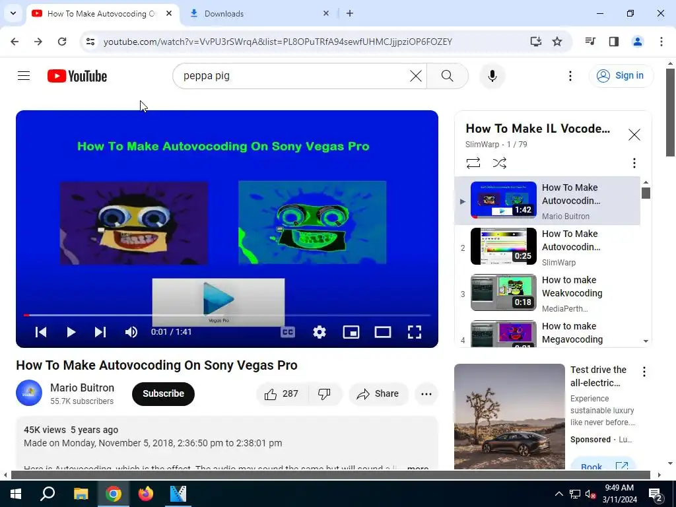Dislike the video
676x507 pixels.
(324, 393)
